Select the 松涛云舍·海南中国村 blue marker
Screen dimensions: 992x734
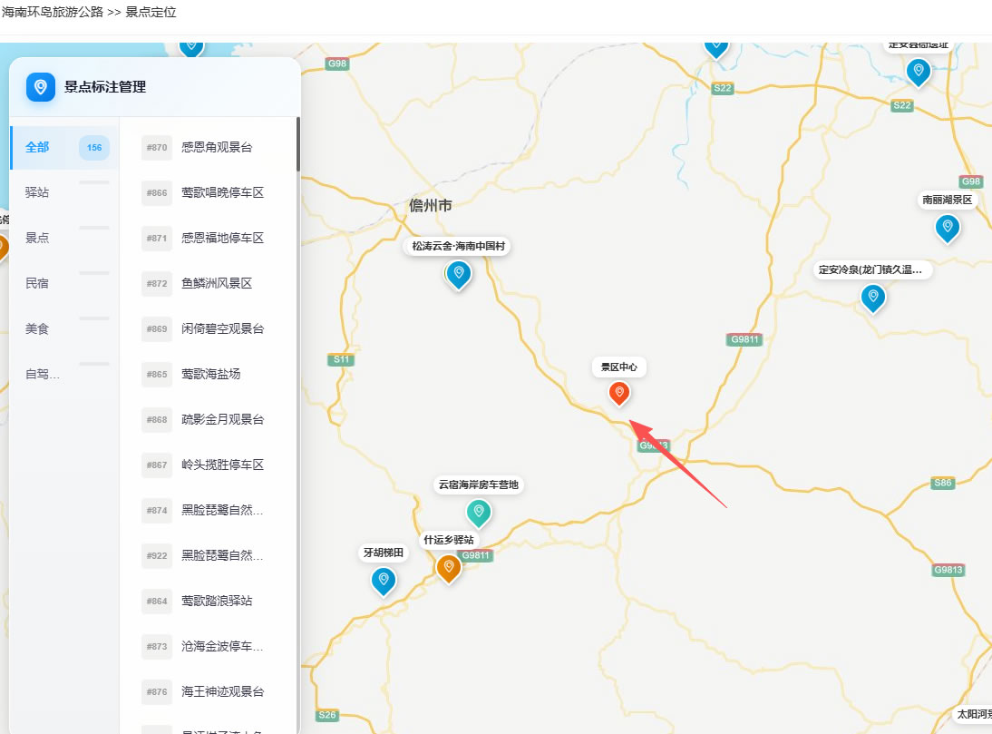pyautogui.click(x=459, y=275)
